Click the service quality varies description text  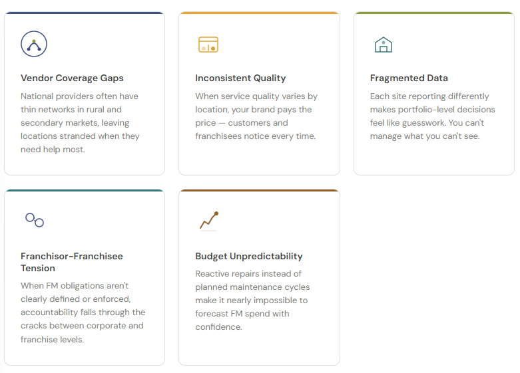[256, 116]
